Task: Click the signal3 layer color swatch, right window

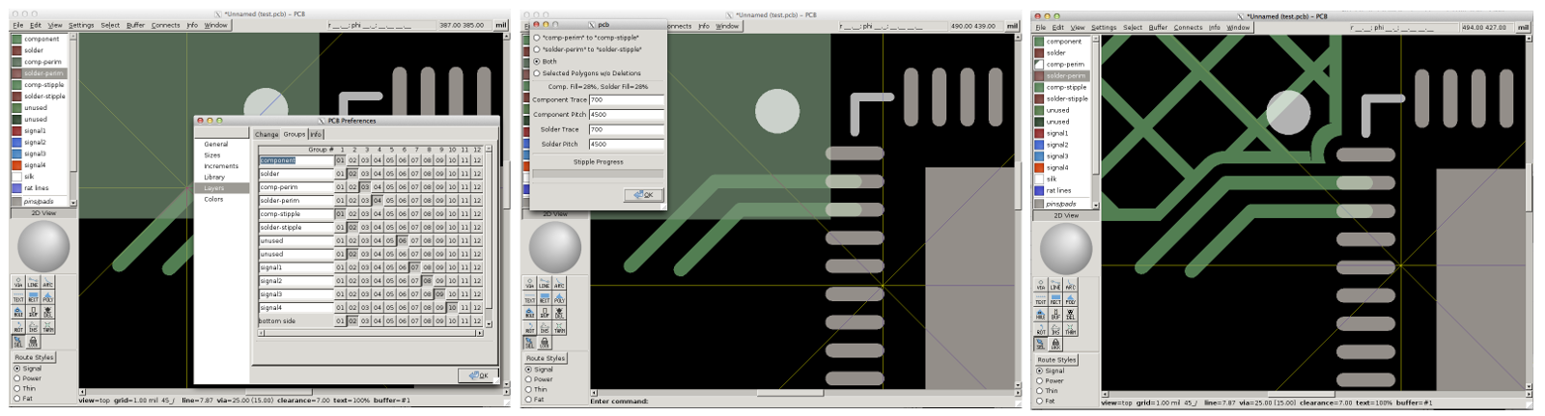Action: pyautogui.click(x=1039, y=155)
